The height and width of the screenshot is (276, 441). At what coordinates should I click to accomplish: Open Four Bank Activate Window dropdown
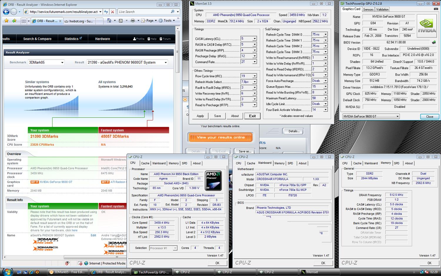tap(326, 110)
